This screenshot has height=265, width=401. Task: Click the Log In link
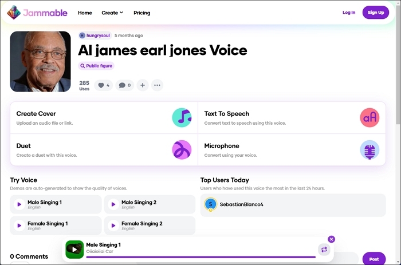click(x=348, y=13)
